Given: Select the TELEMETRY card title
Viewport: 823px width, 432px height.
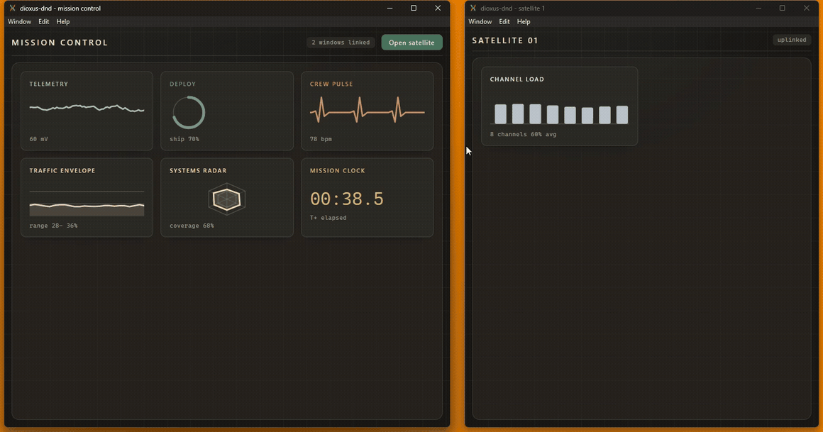Looking at the screenshot, I should (x=49, y=84).
